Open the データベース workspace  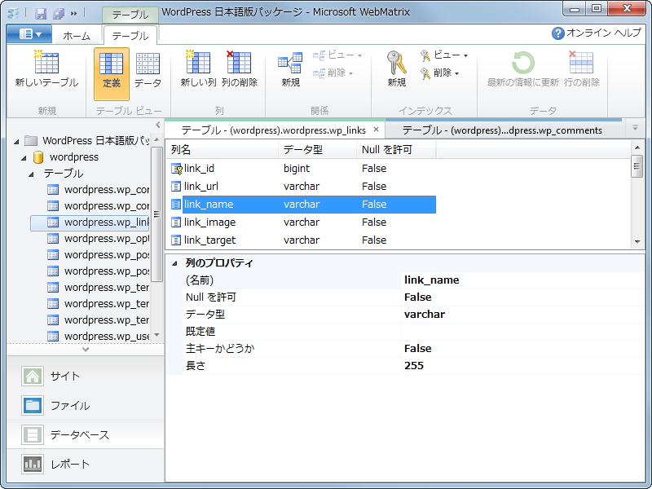(86, 434)
